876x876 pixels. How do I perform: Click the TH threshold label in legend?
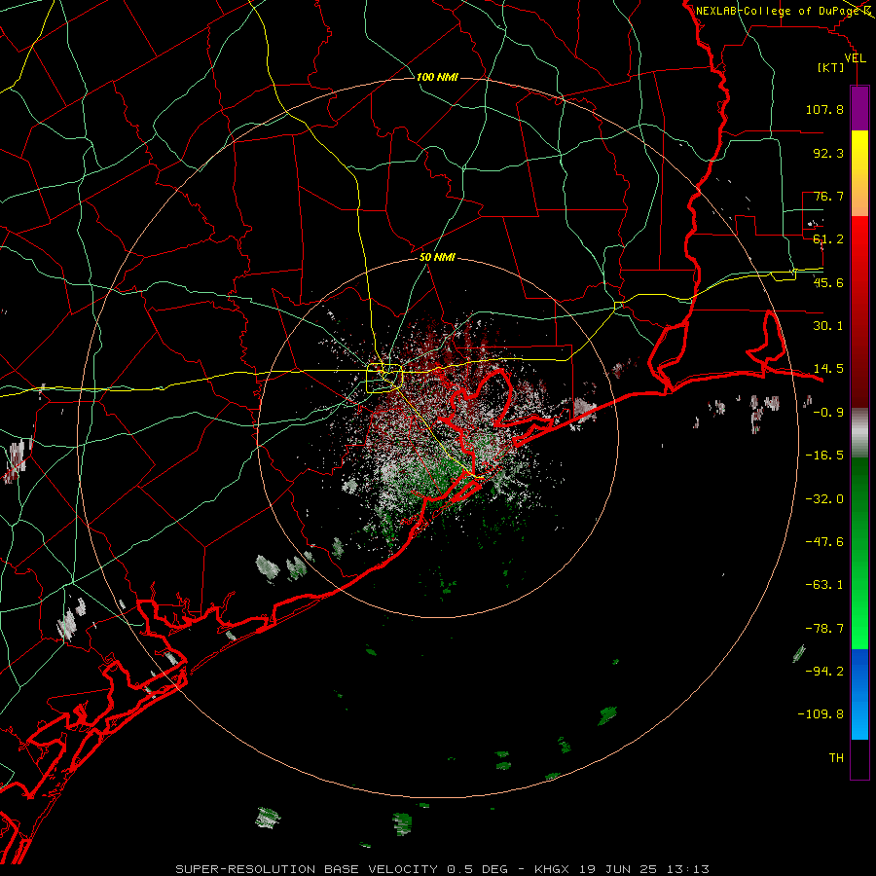pyautogui.click(x=836, y=758)
